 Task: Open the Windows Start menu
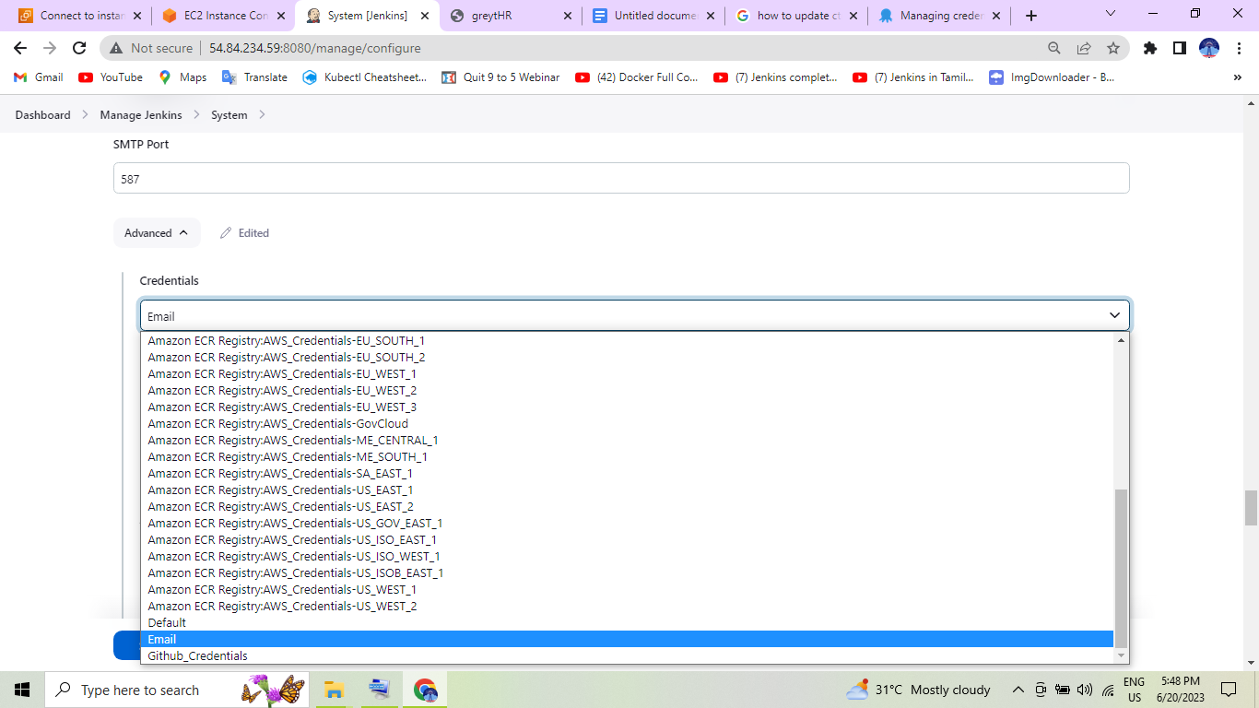[x=22, y=690]
